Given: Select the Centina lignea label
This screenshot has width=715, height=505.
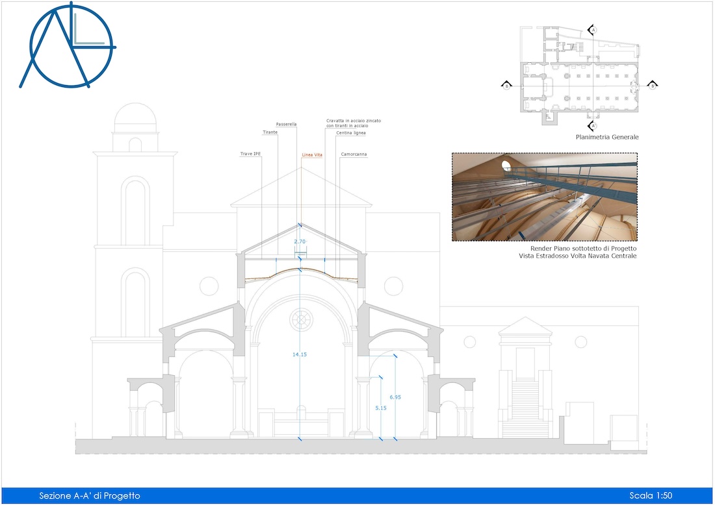Looking at the screenshot, I should [351, 133].
